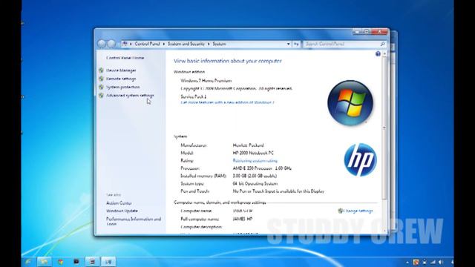Screen dimensions: 475x267
Task: Click the Windows logo orb image
Action: point(350,103)
